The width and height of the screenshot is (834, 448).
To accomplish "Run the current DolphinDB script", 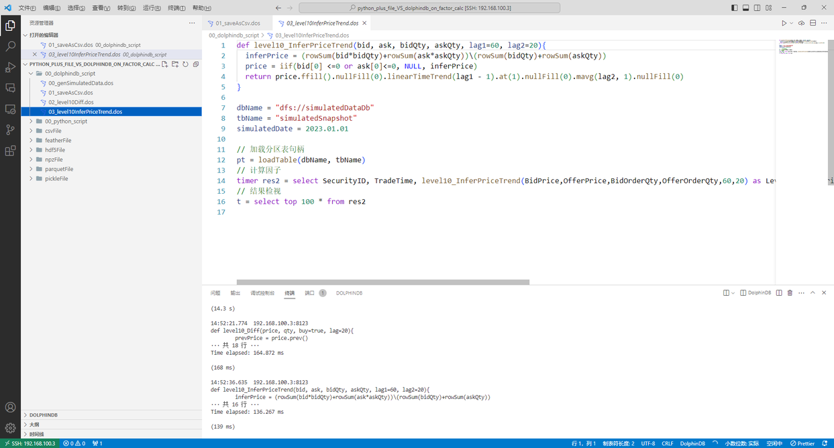I will coord(784,23).
